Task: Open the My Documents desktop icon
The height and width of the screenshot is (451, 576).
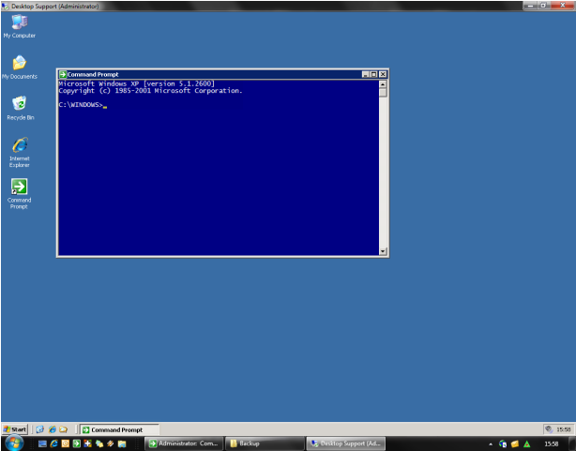Action: coord(20,68)
